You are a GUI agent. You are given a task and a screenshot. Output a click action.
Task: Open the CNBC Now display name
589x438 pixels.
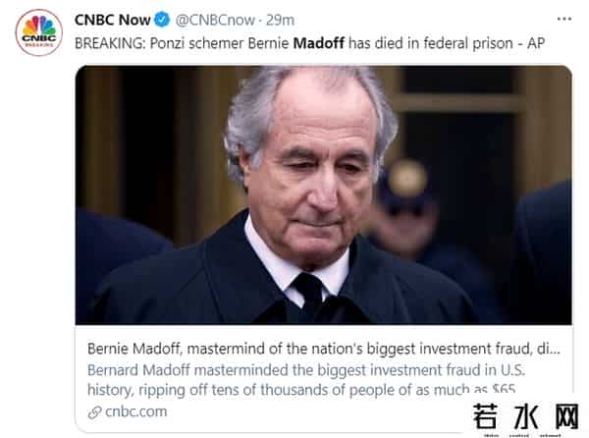pyautogui.click(x=113, y=21)
